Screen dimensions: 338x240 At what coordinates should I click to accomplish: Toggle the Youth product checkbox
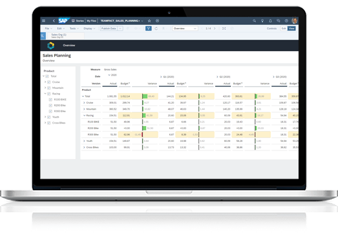[x=49, y=117]
